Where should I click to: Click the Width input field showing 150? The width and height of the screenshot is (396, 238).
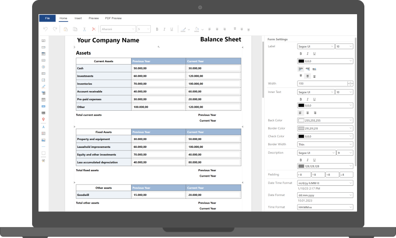point(322,83)
